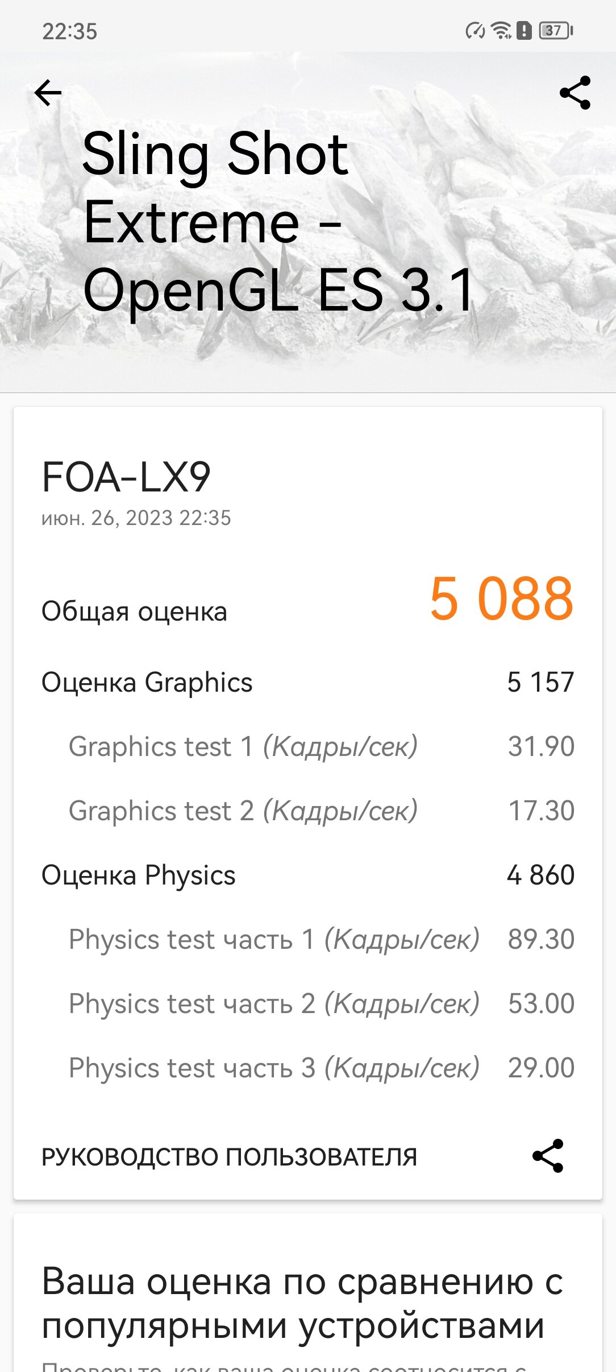The image size is (616, 1372).
Task: Tap the Общая оценка label
Action: [x=134, y=611]
